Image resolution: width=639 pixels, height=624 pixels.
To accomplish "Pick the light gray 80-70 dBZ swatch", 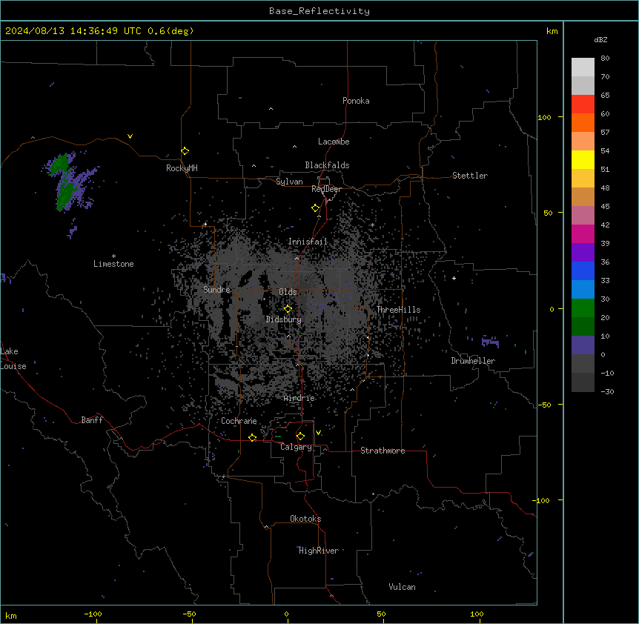I will coord(583,67).
